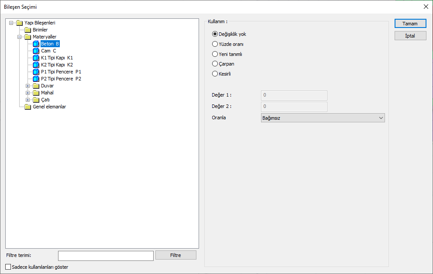The width and height of the screenshot is (433, 274).
Task: Click the Genel elemanlar folder icon
Action: coord(27,107)
